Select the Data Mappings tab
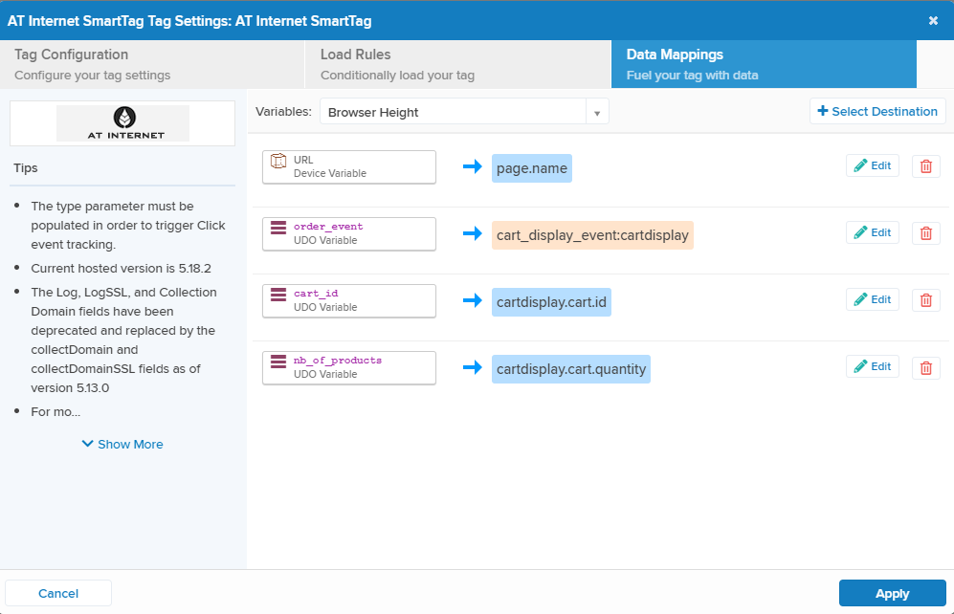 (x=763, y=64)
